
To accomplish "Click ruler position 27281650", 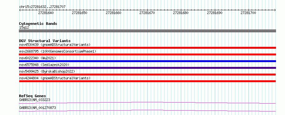I will 80,13.
